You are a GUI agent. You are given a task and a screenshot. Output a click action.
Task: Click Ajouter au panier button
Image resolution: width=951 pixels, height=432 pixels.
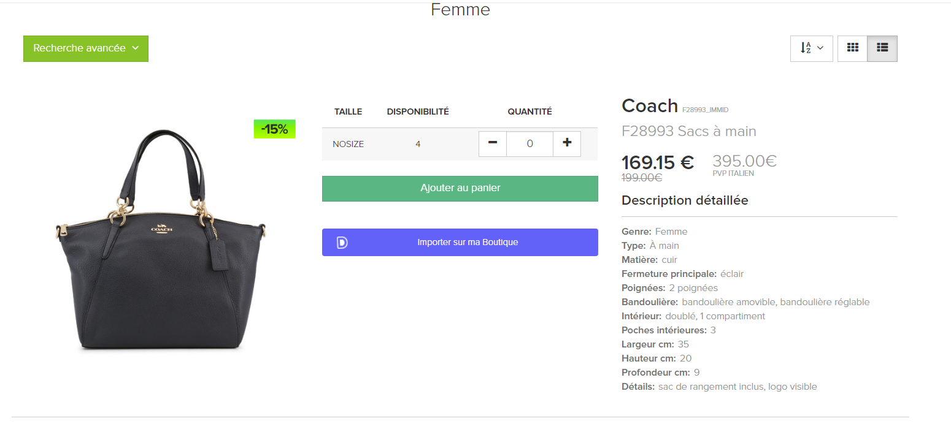[460, 188]
